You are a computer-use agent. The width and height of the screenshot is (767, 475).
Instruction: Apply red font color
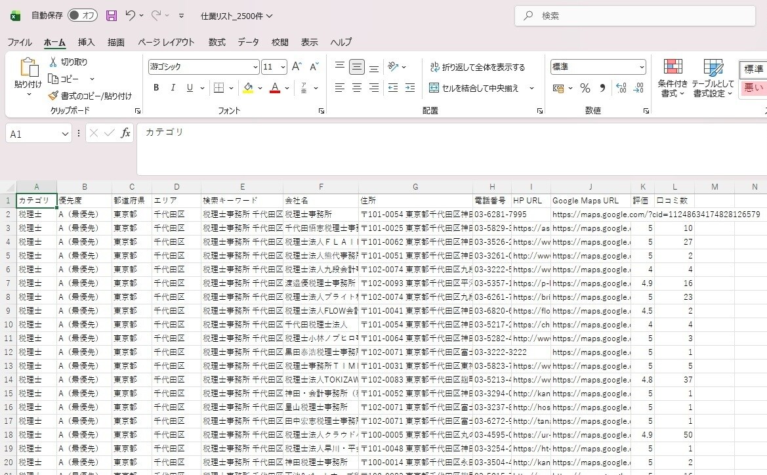point(275,87)
